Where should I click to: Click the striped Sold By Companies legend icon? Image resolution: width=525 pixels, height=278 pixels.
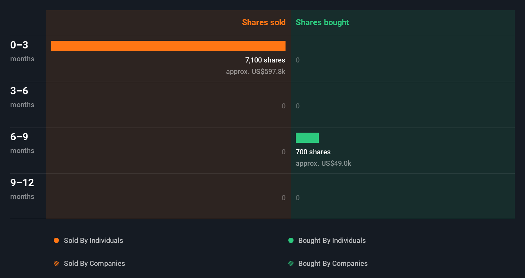point(56,263)
